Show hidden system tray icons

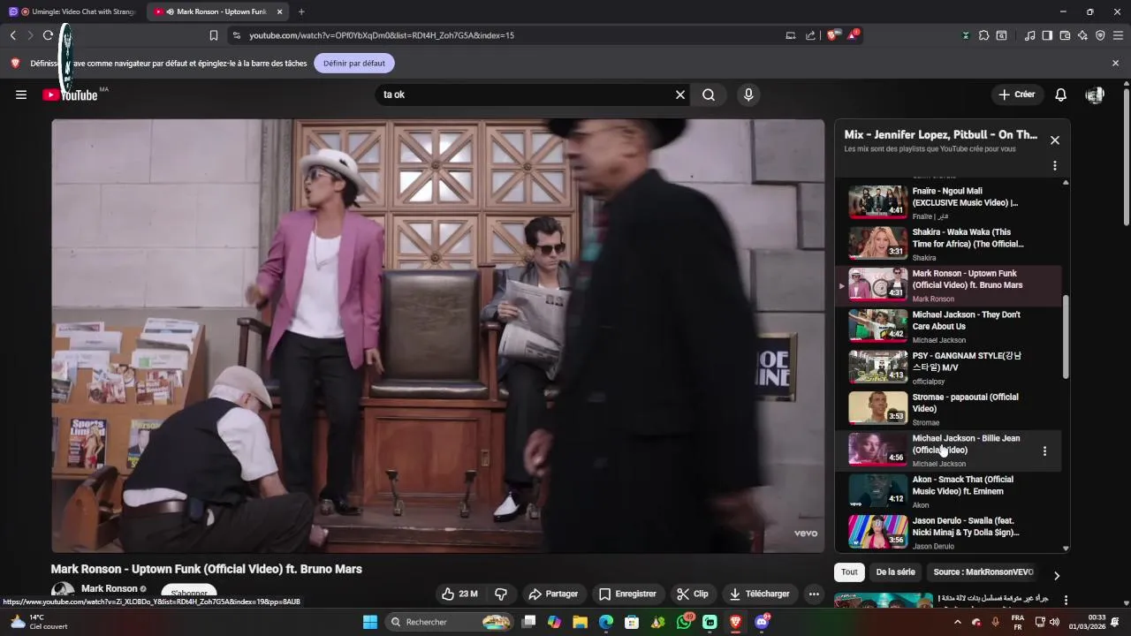958,622
